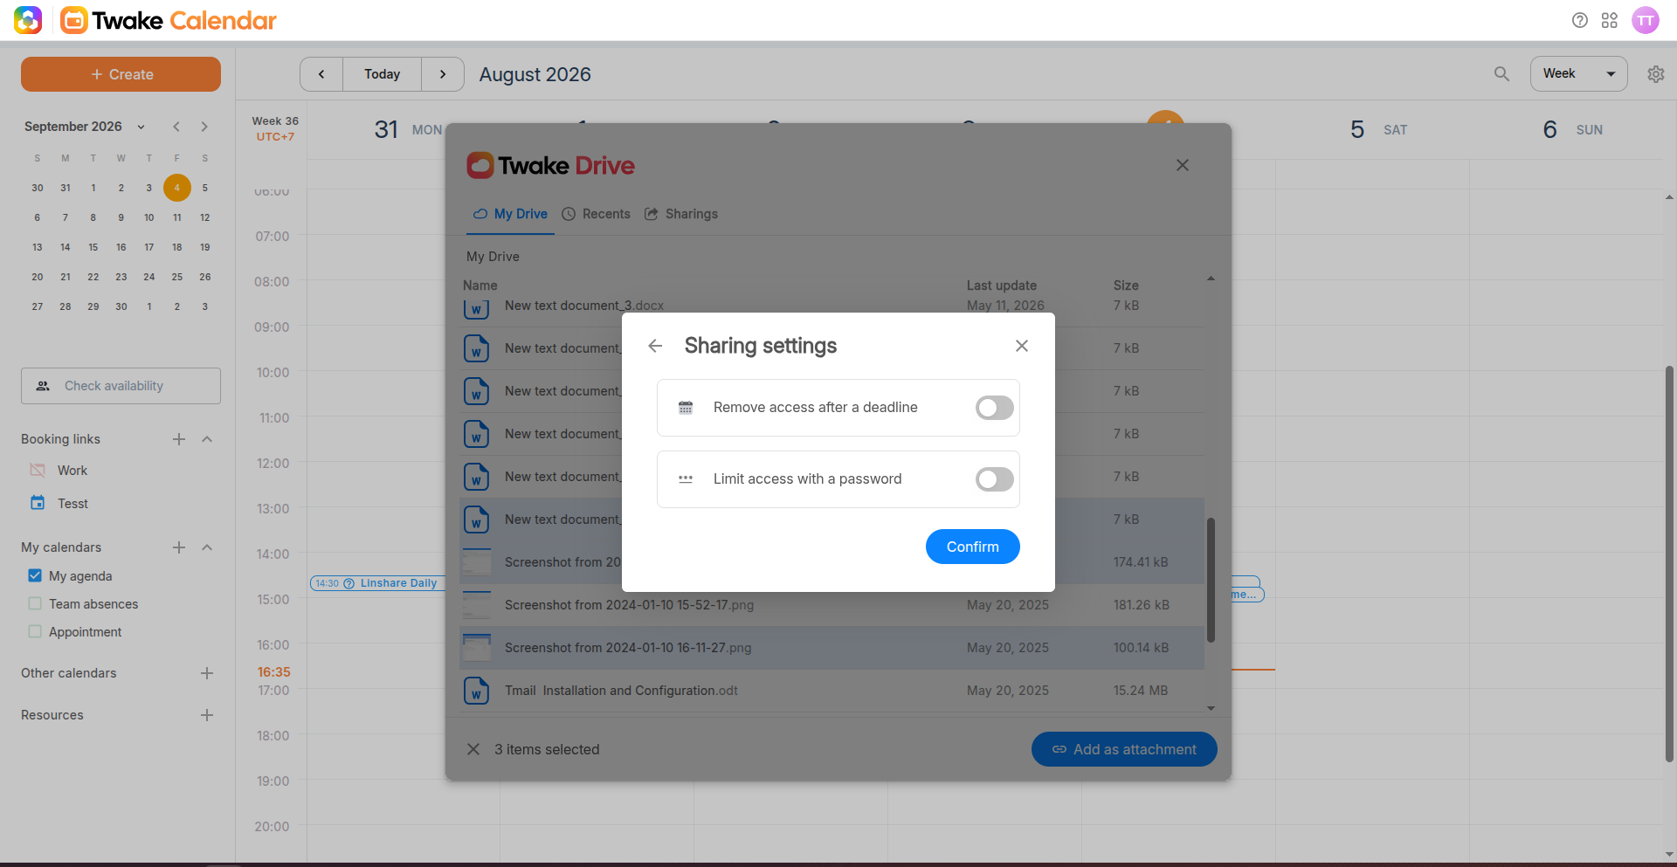Switch to the Recents tab

click(x=596, y=214)
